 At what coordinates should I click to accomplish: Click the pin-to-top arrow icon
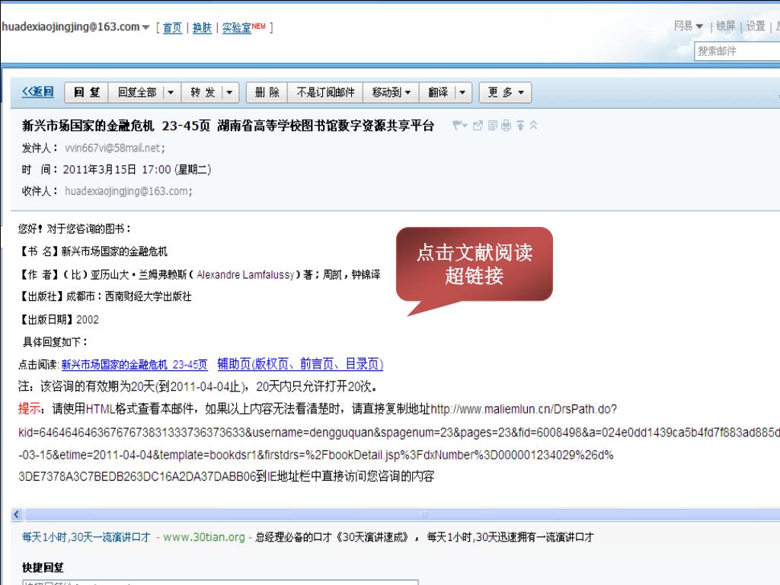tap(520, 126)
